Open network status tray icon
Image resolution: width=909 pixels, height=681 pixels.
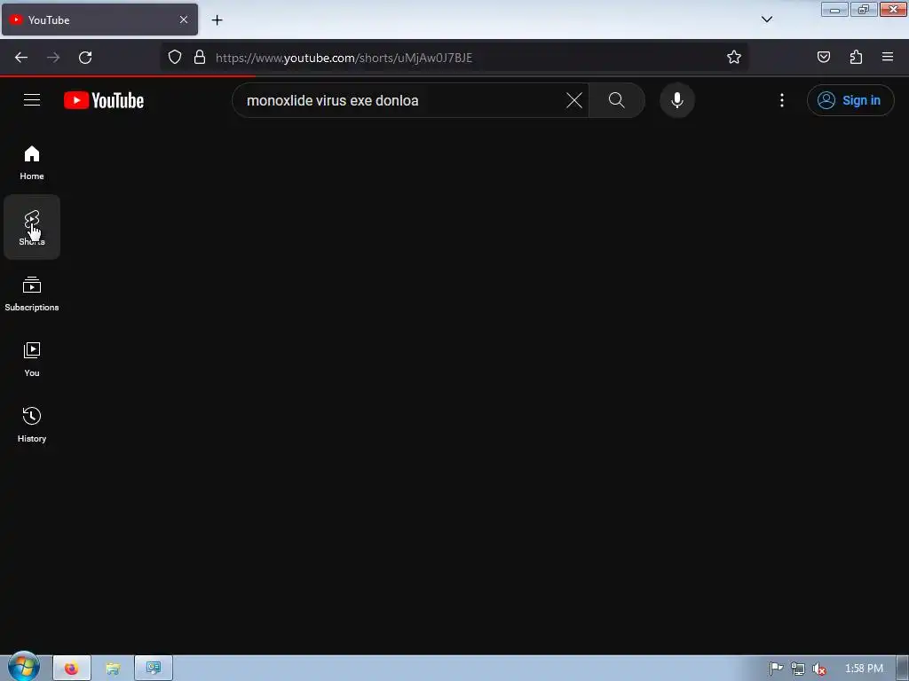(x=798, y=669)
